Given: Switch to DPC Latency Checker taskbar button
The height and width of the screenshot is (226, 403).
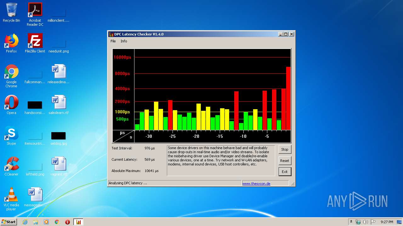Looking at the screenshot, I should pyautogui.click(x=78, y=222).
